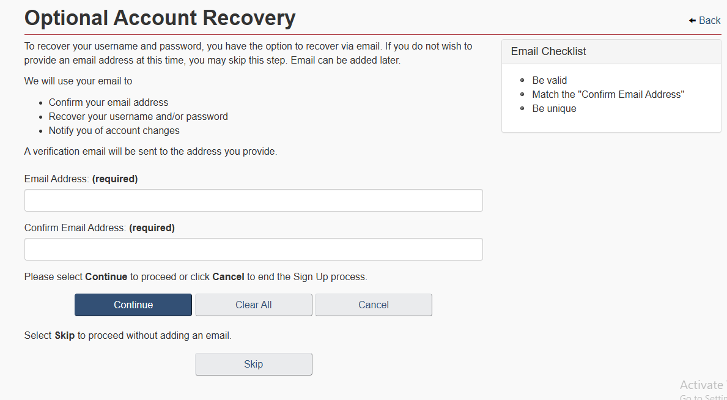Click the verification email notice sentence
This screenshot has width=727, height=400.
coord(150,152)
